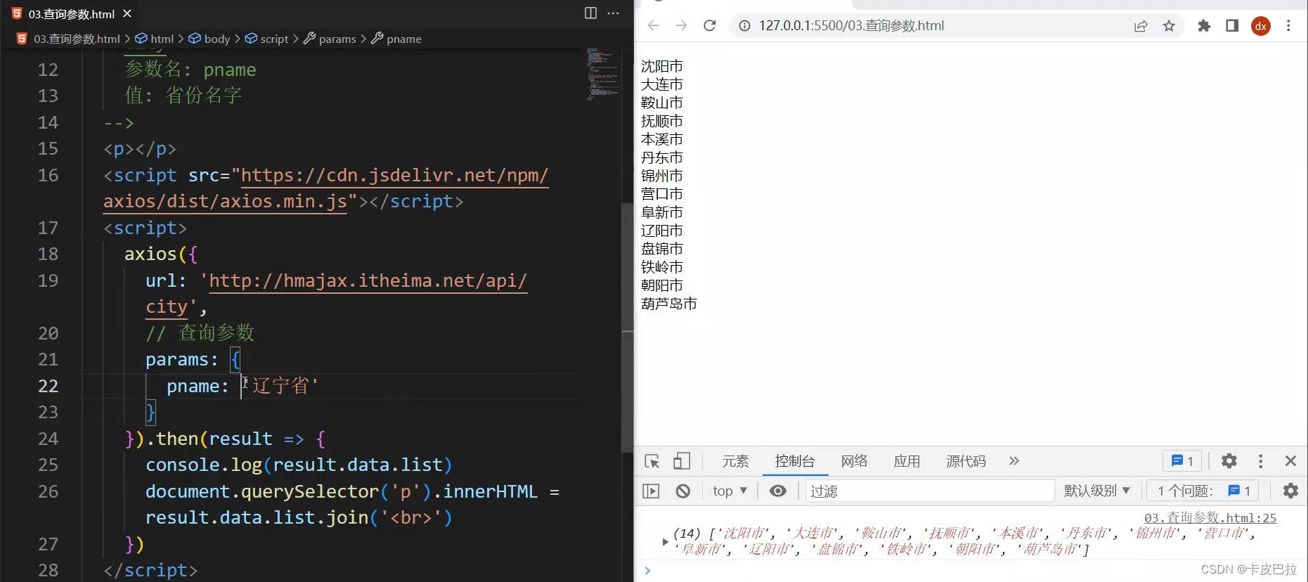Screen dimensions: 1308x582
Task: Switch to the 网络 DevTools tab
Action: tap(854, 461)
